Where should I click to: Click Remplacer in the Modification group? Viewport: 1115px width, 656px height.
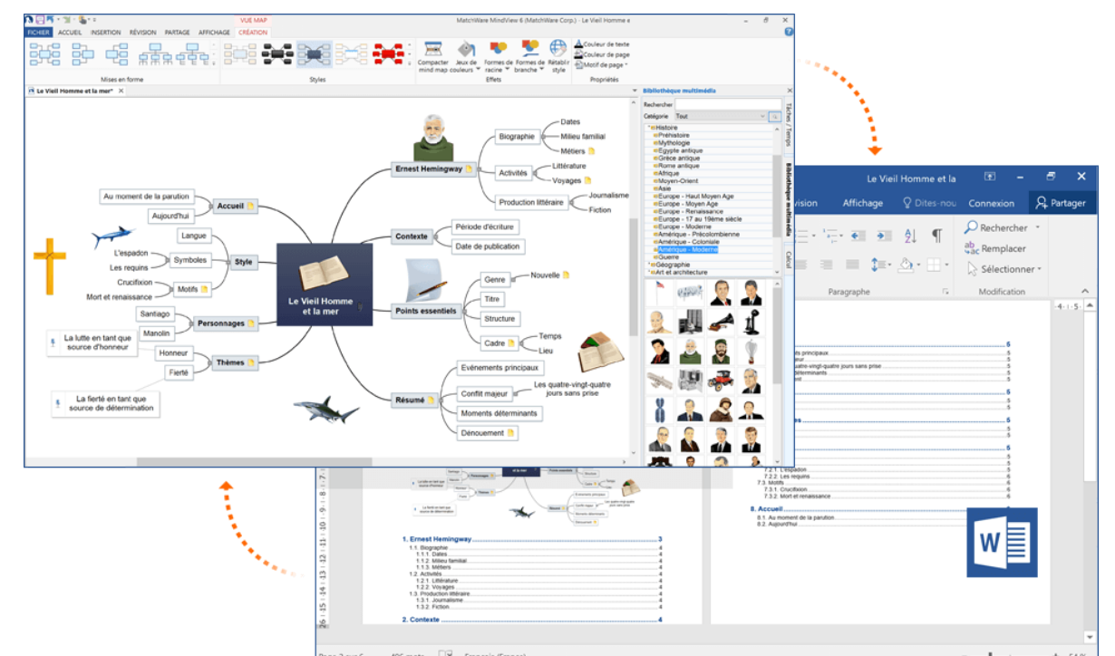pyautogui.click(x=1003, y=248)
